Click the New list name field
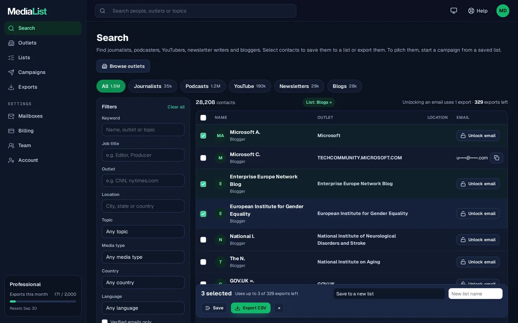518x323 pixels. [x=476, y=294]
